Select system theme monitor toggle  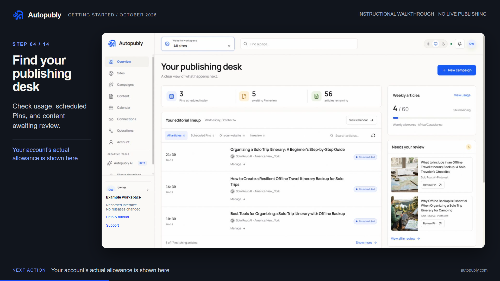tap(436, 44)
